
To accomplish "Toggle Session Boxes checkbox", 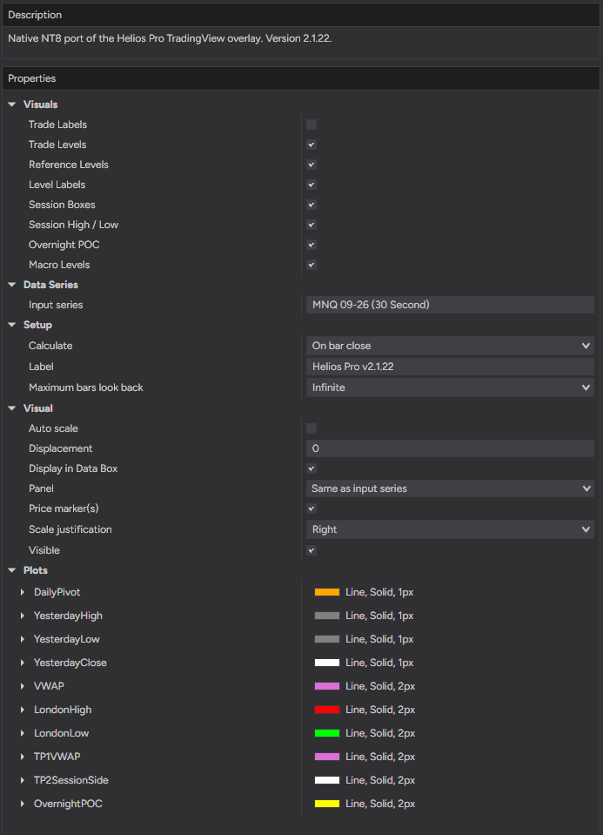I will tap(312, 205).
